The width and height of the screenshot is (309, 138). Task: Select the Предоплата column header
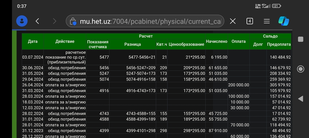pos(279,44)
